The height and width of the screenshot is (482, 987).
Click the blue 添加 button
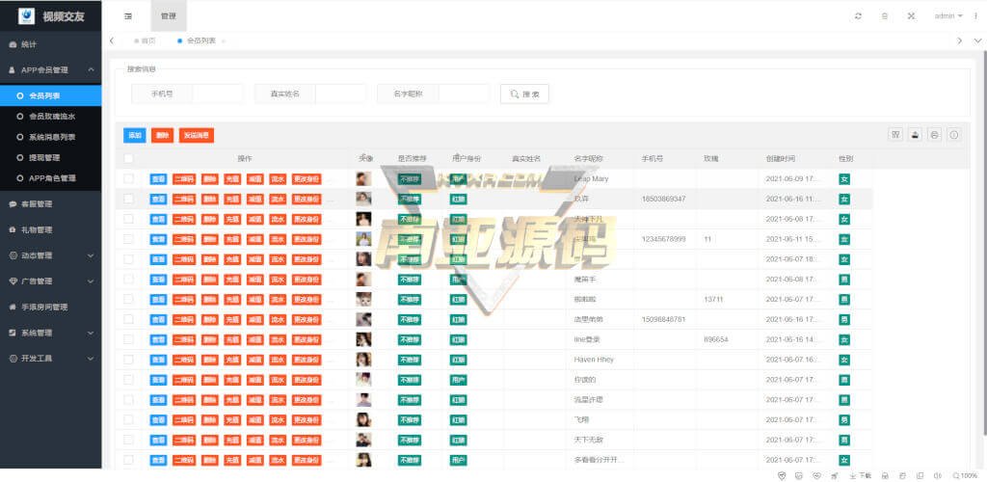134,136
